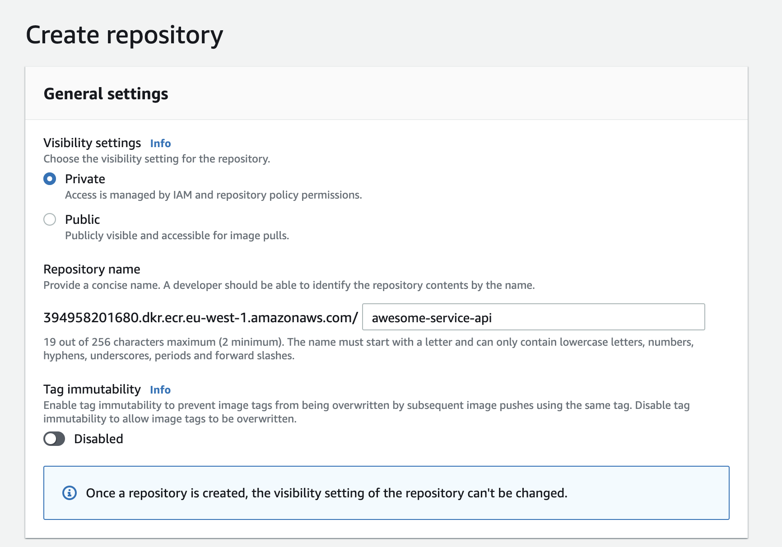Select the Public visibility radio button
The image size is (782, 547).
pyautogui.click(x=50, y=219)
